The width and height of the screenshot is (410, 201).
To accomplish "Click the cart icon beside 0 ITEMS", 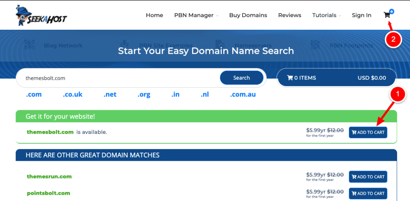I will point(290,78).
